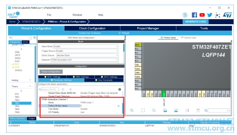Click Reset Configuration button
Screen dimensions: 237x135
[51, 72]
